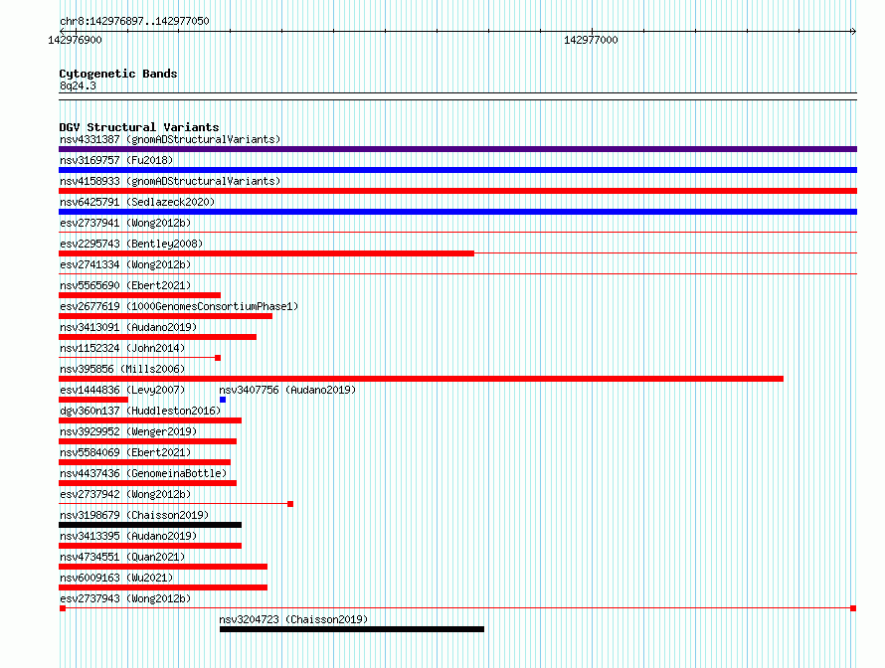The width and height of the screenshot is (885, 668).
Task: Click the red GenomeinaBottle bar
Action: click(147, 483)
